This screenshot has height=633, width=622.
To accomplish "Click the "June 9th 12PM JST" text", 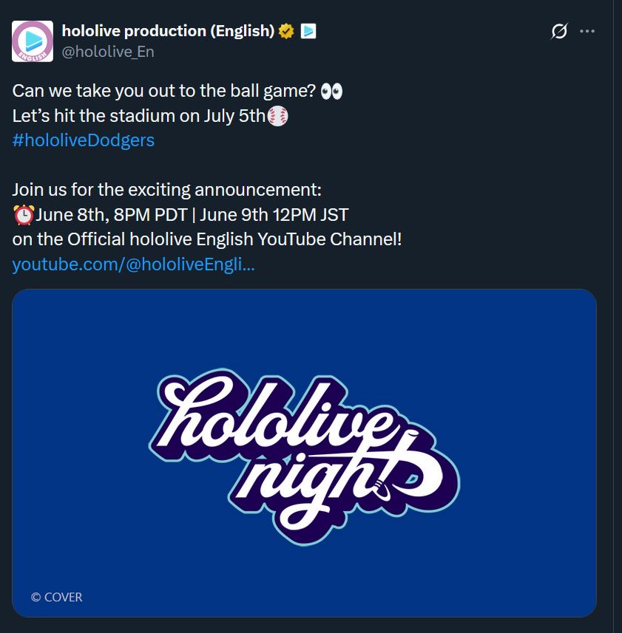I will pyautogui.click(x=274, y=215).
